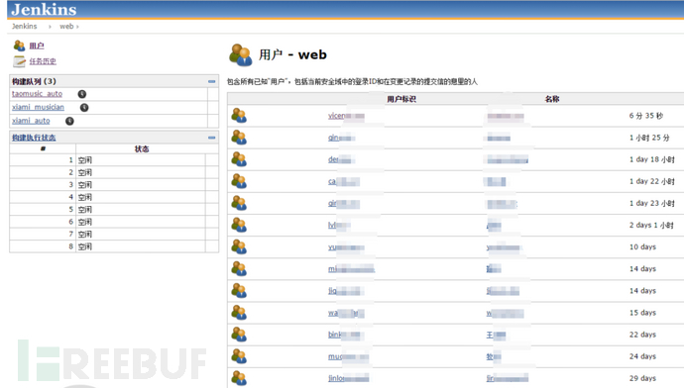Screen dimensions: 684x388
Task: Select executor 4 idle status
Action: (85, 197)
